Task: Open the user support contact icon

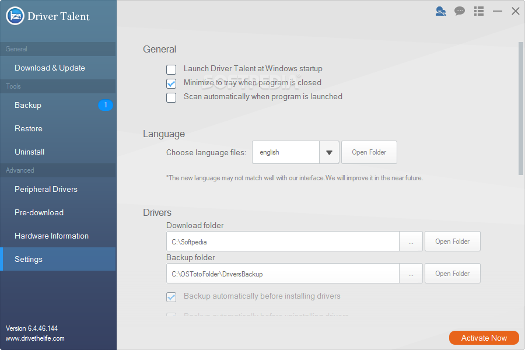Action: tap(440, 12)
